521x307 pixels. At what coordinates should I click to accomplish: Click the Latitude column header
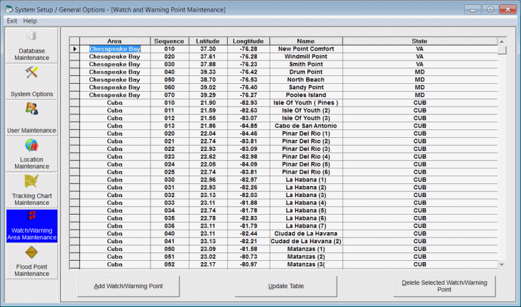(x=208, y=41)
